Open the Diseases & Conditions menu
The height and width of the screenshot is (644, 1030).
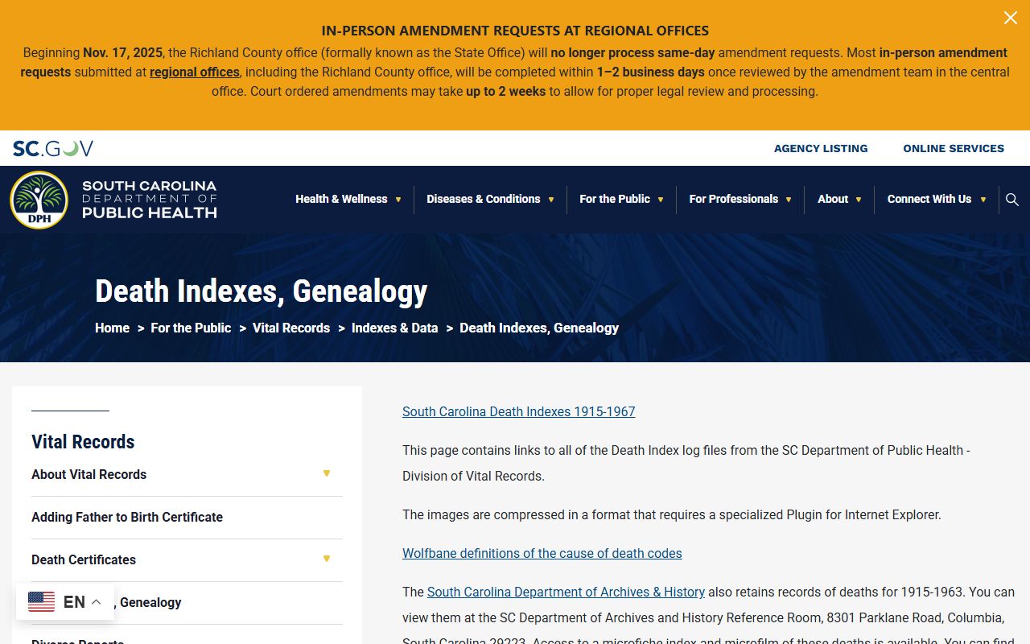[x=484, y=199]
